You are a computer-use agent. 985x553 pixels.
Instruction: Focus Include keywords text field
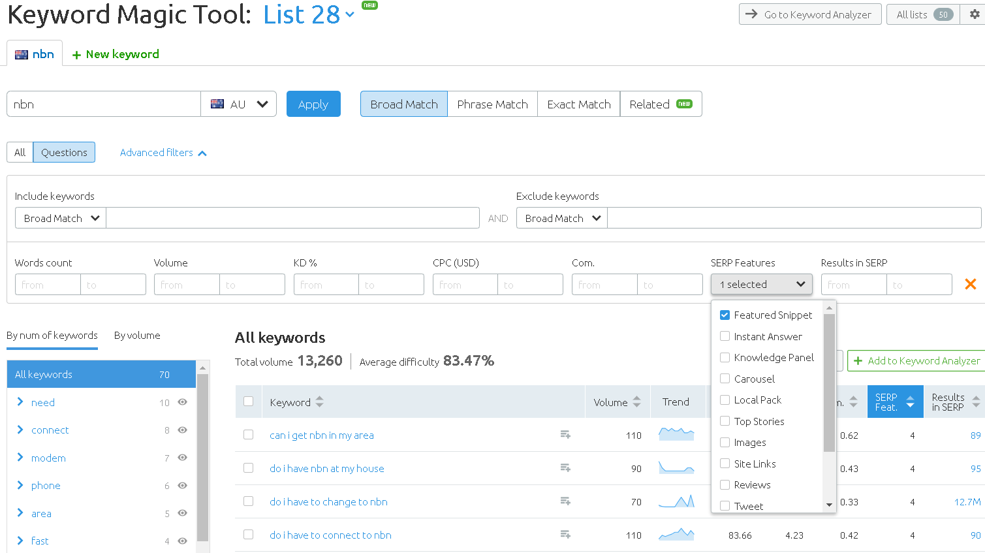293,218
